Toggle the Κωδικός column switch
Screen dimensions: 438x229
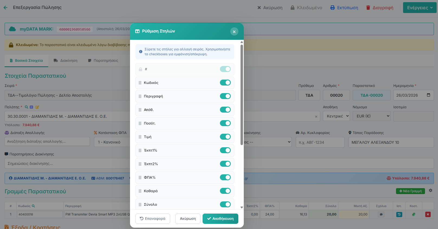pyautogui.click(x=225, y=83)
